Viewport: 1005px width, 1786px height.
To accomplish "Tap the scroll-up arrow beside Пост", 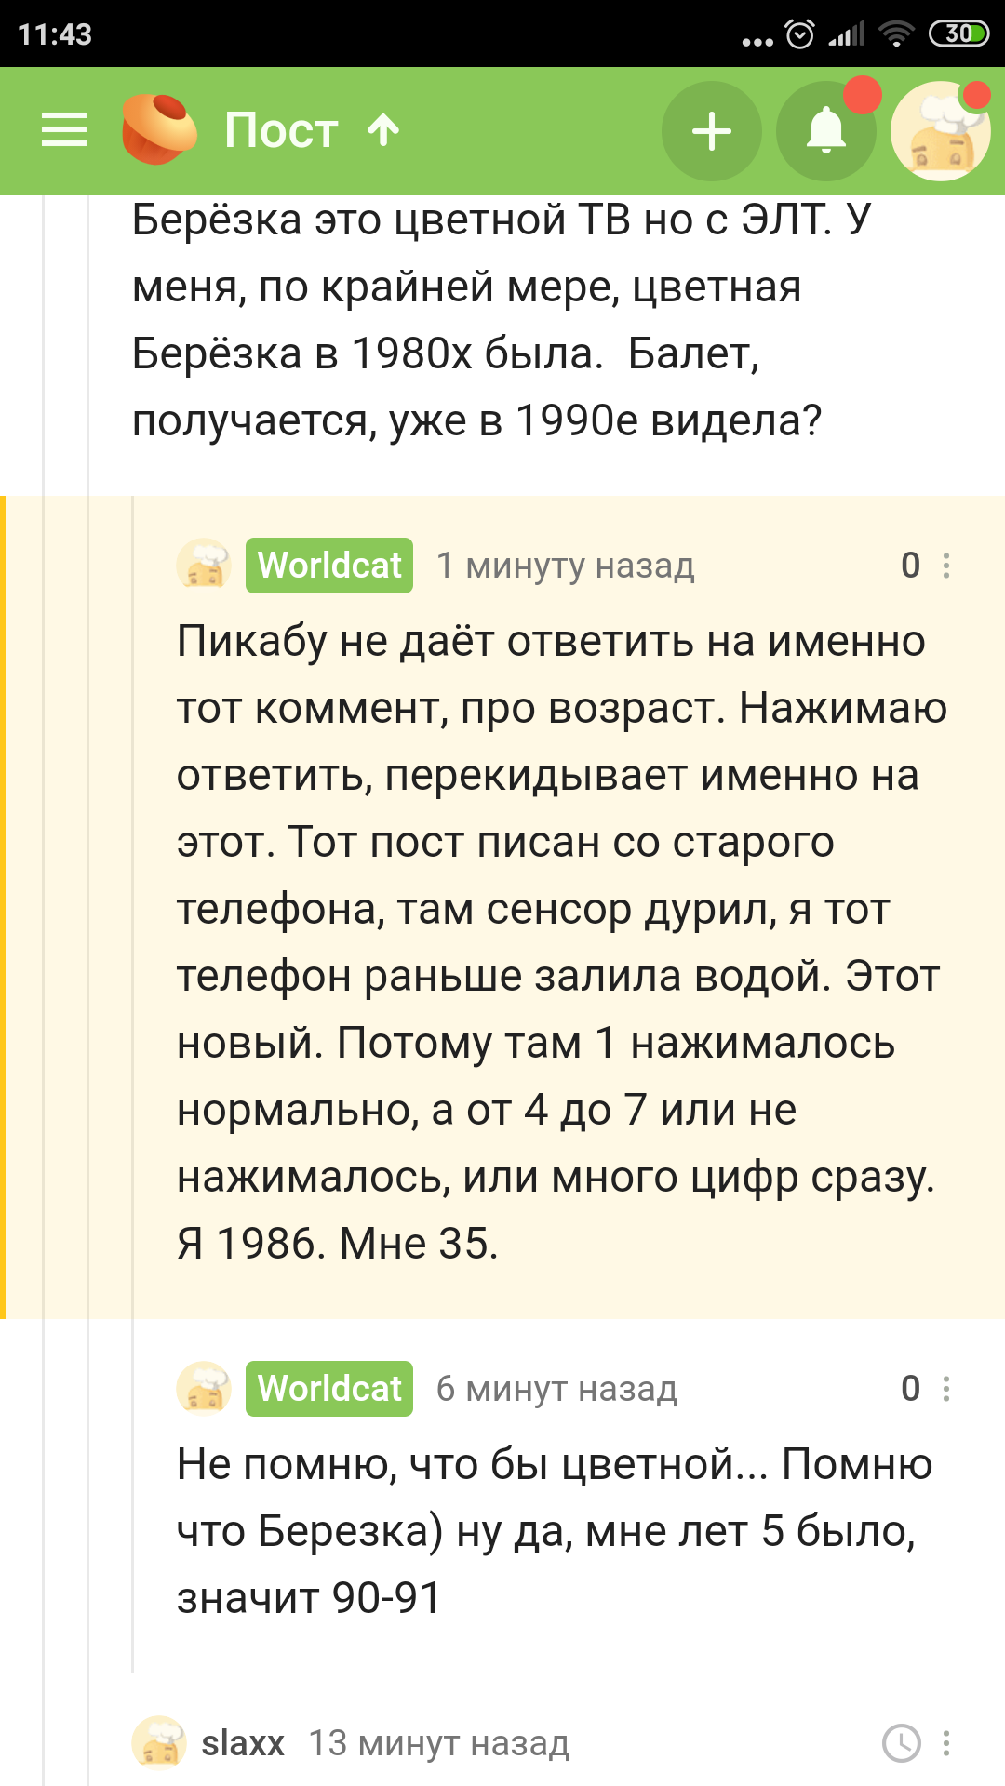I will tap(383, 130).
